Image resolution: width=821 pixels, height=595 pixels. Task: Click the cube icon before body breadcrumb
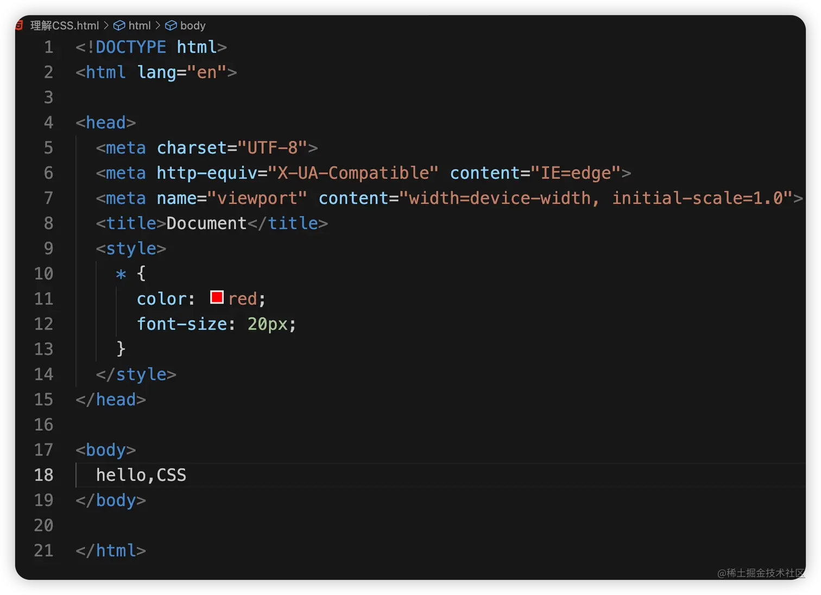pos(171,26)
